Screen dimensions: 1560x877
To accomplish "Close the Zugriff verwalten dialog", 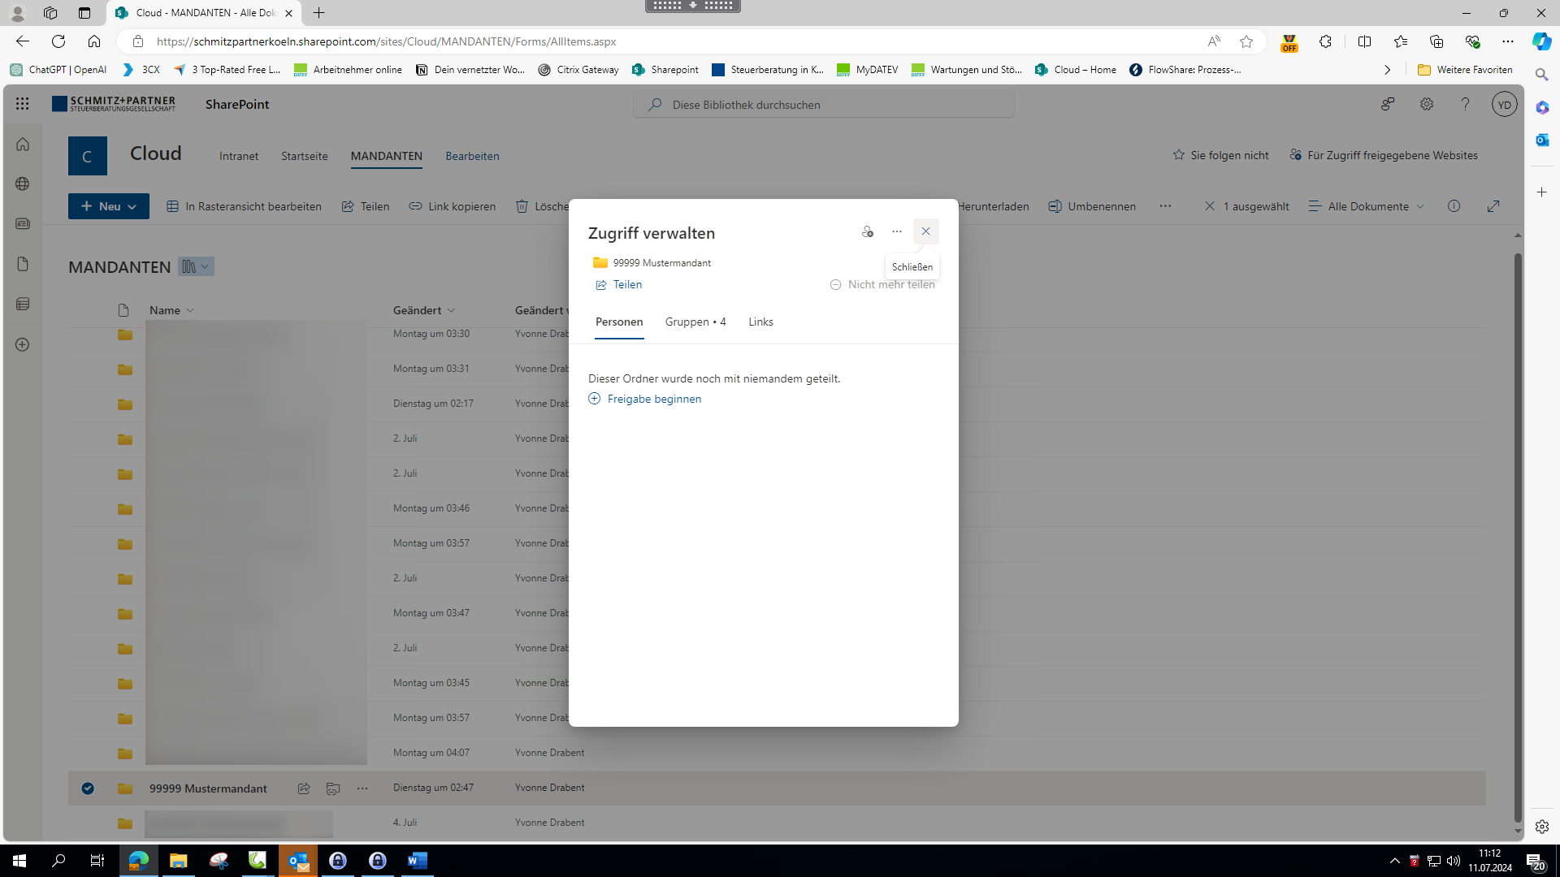I will (925, 232).
